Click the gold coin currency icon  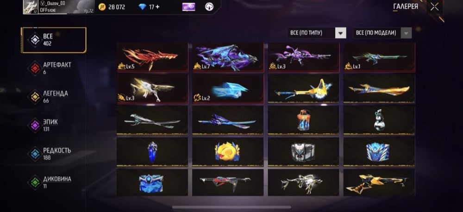(x=102, y=6)
